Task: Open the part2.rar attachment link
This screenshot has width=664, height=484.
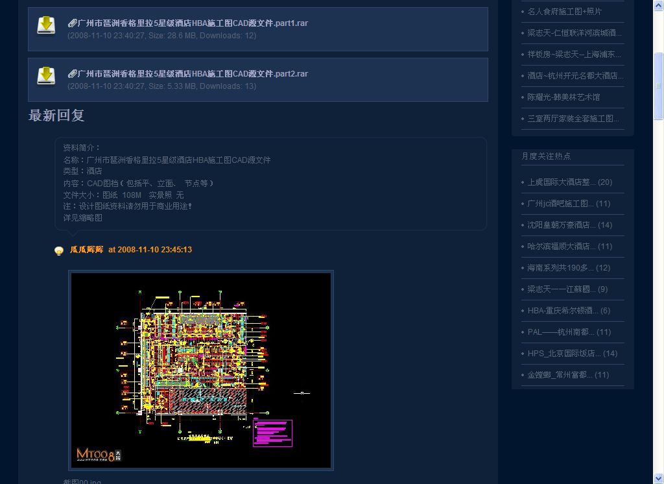Action: point(193,74)
